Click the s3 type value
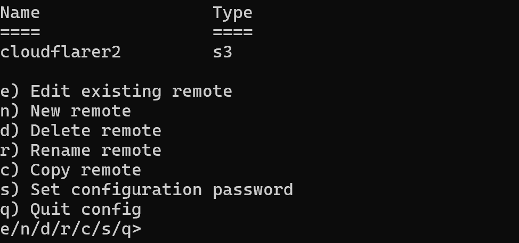519x243 pixels. pyautogui.click(x=222, y=52)
